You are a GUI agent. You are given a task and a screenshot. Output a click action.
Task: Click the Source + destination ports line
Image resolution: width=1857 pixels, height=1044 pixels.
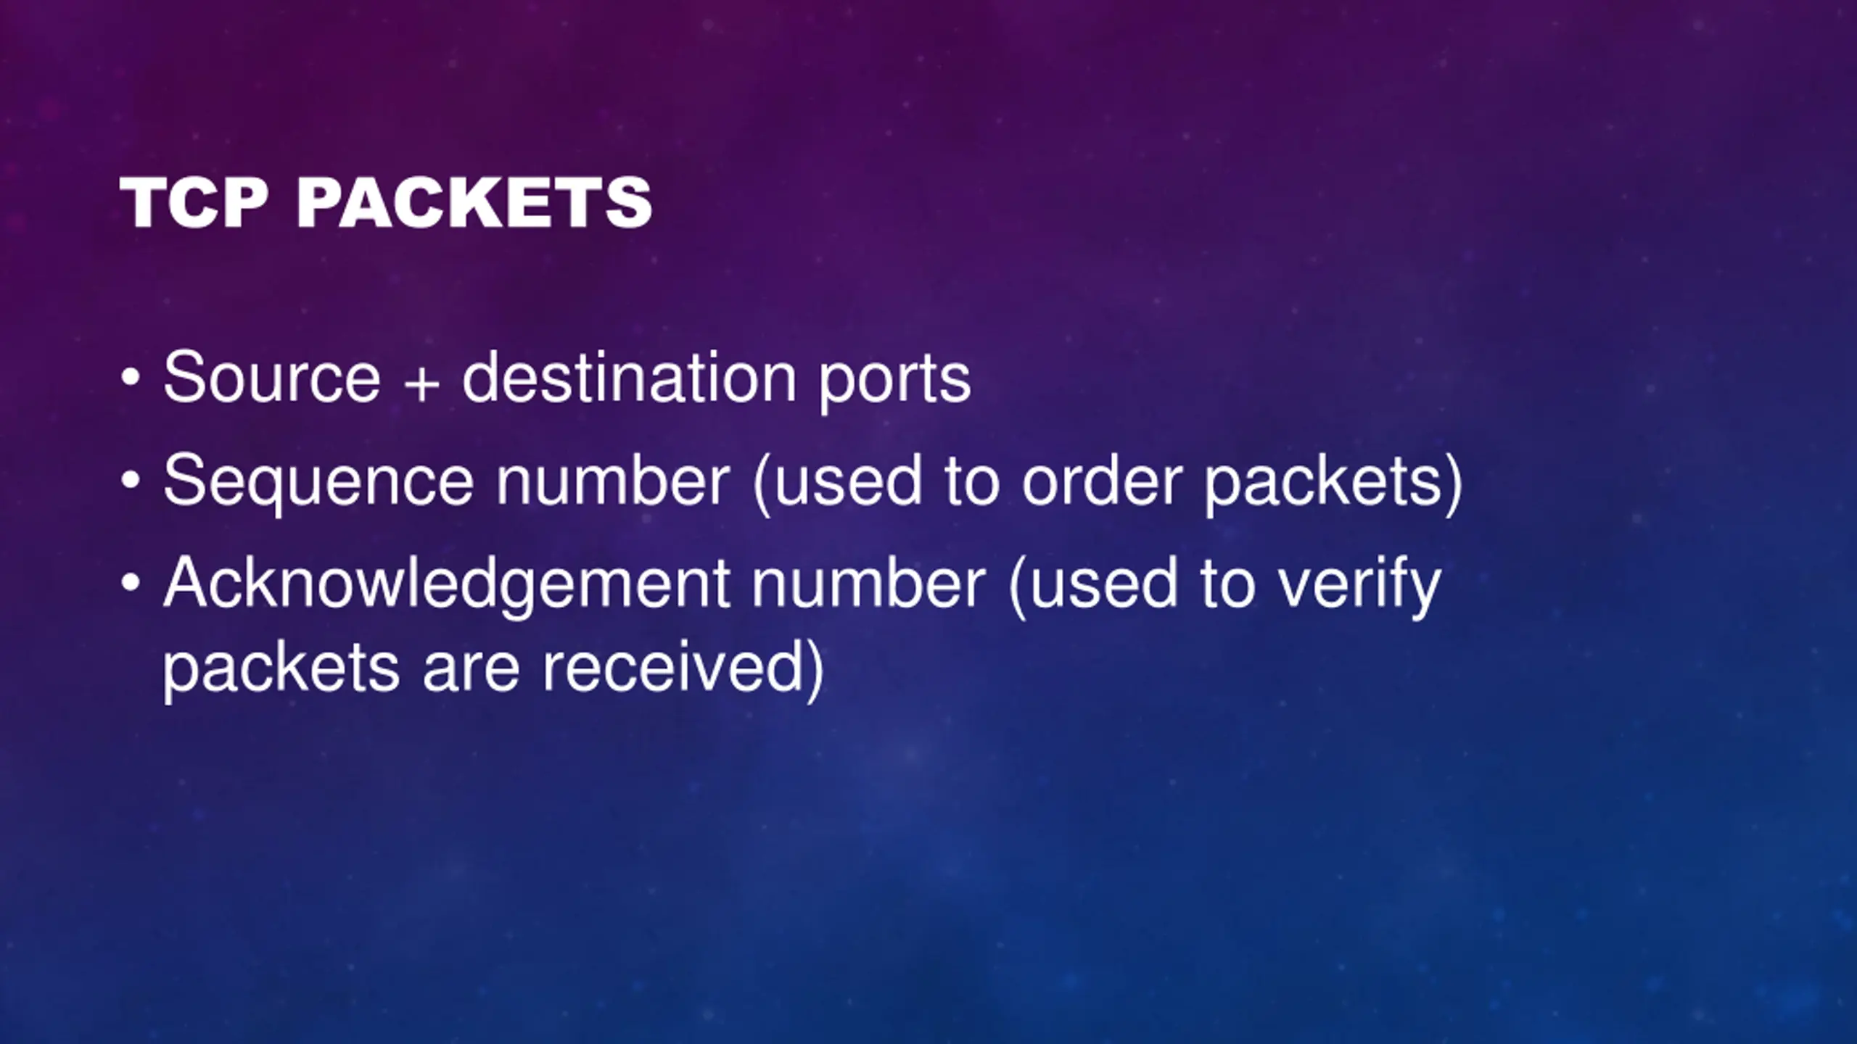(x=566, y=378)
